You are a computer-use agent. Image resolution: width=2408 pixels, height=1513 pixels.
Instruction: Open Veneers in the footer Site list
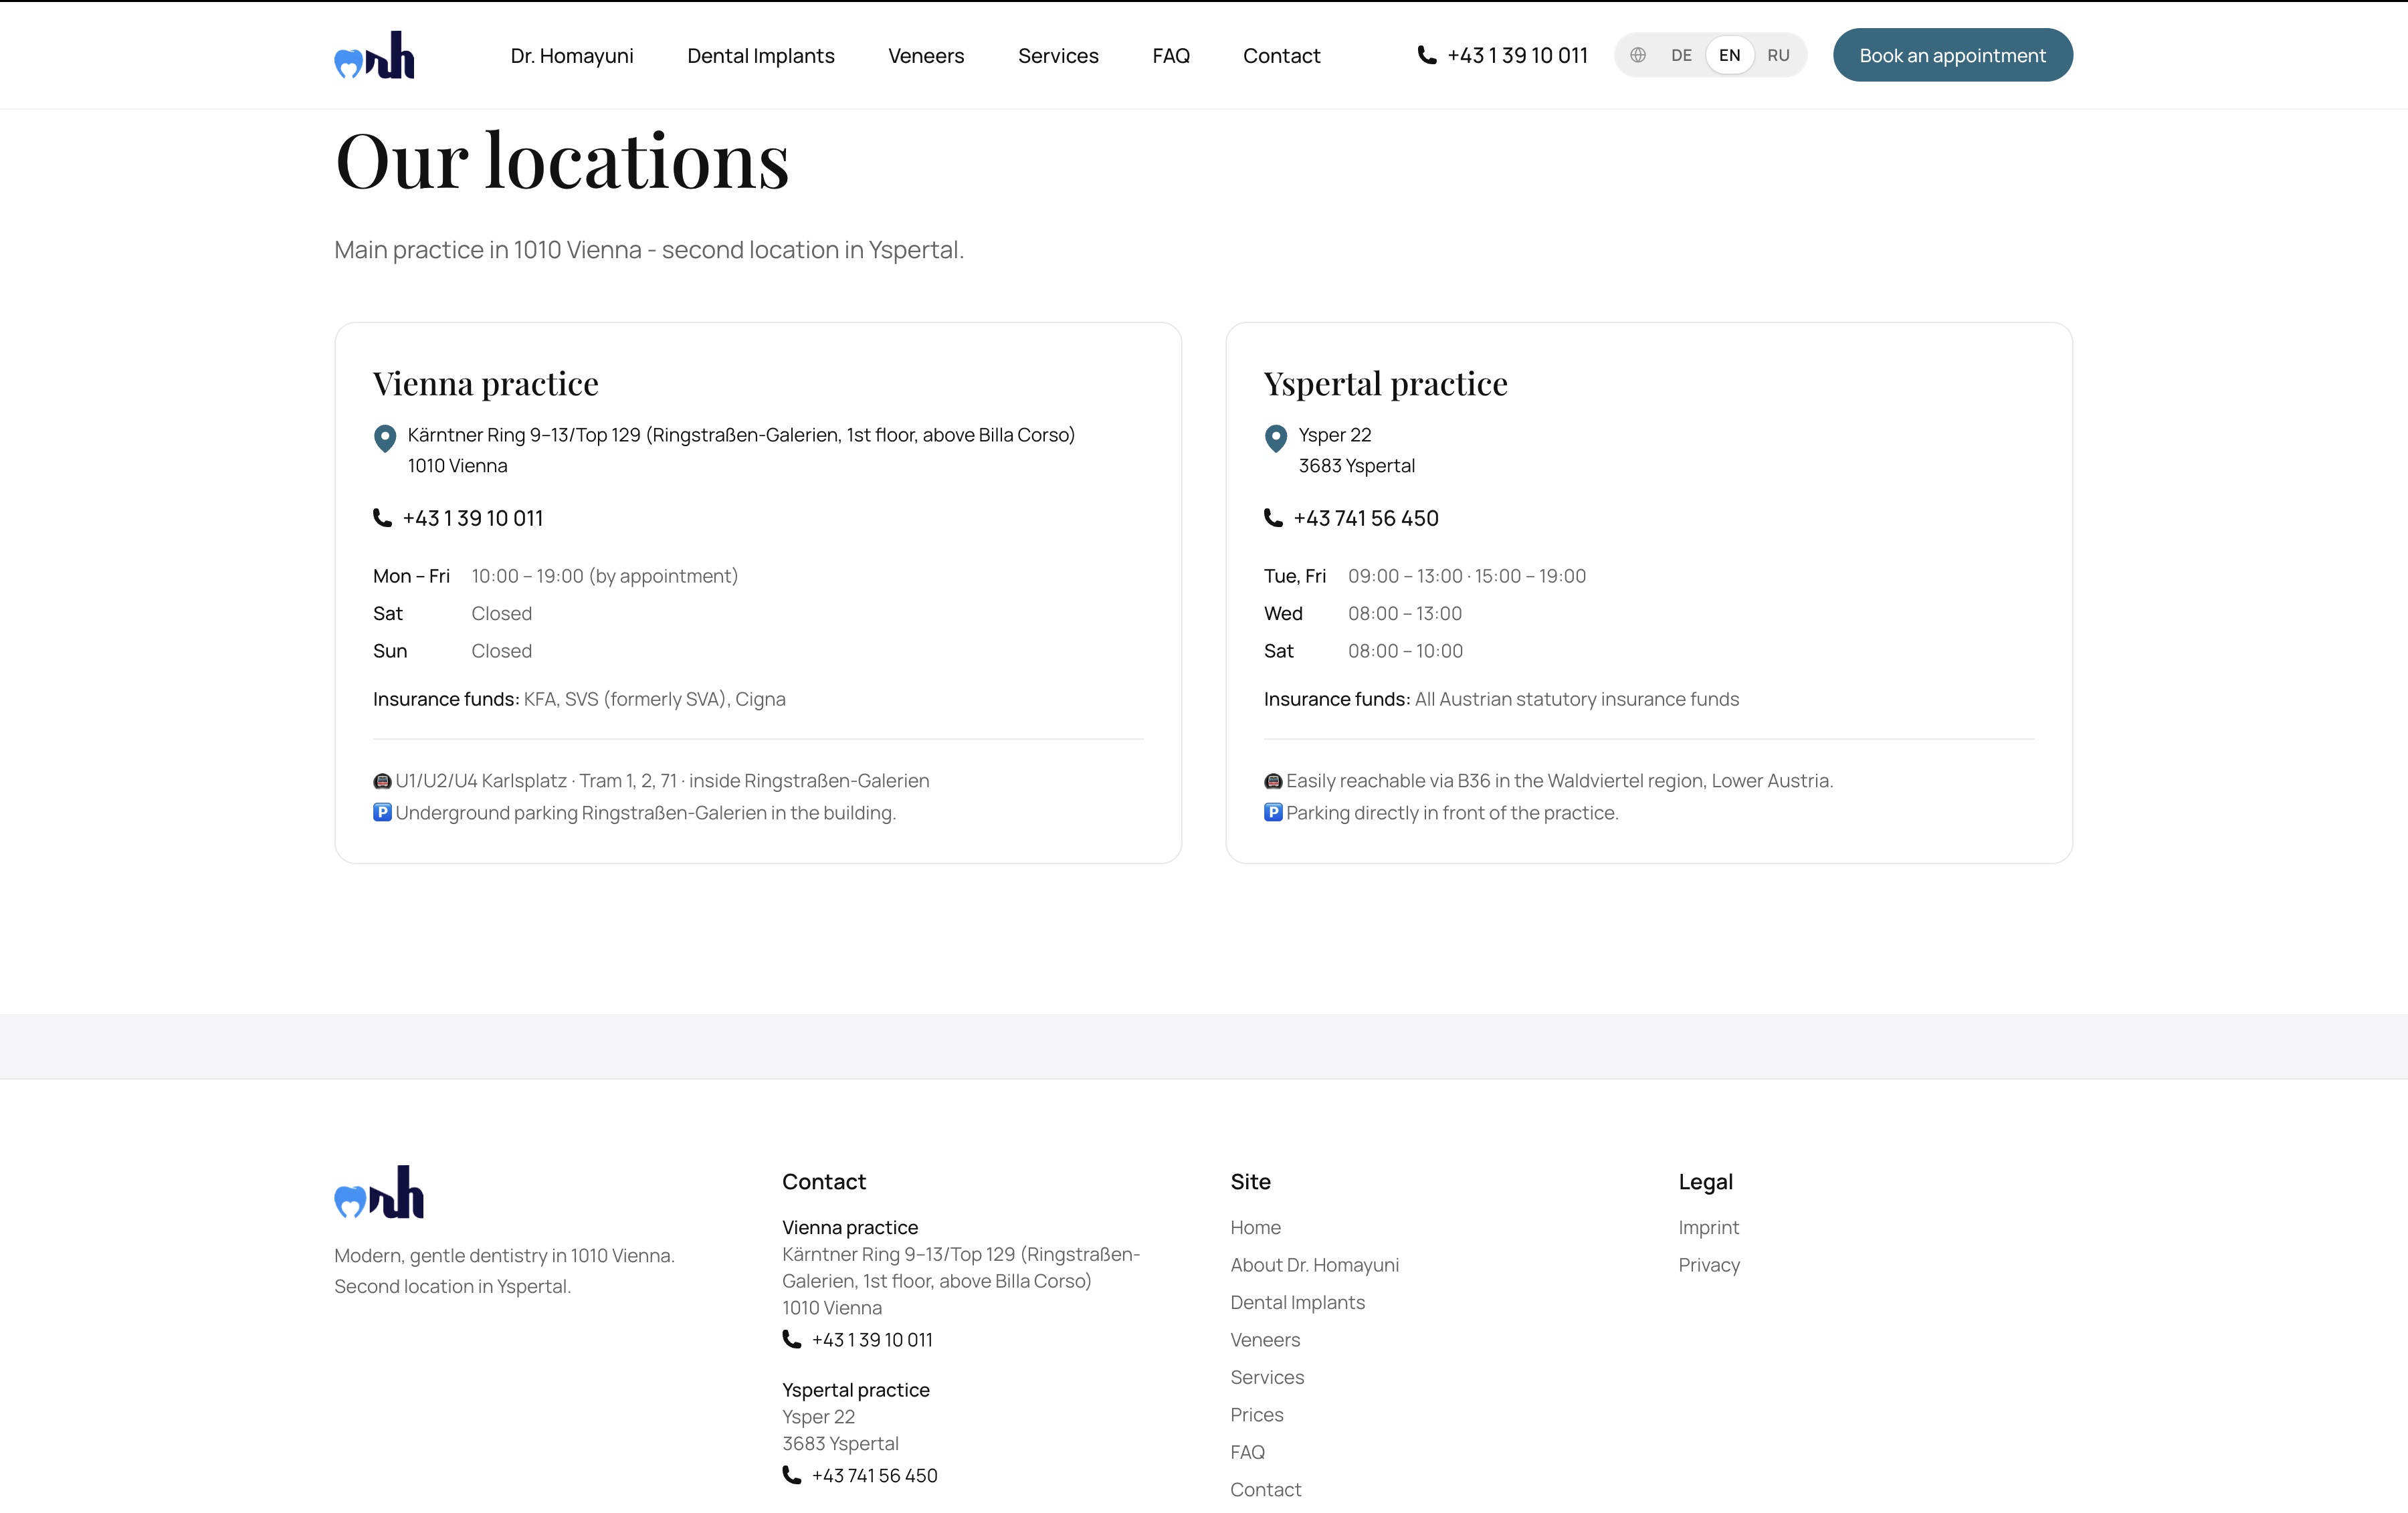(x=1265, y=1339)
